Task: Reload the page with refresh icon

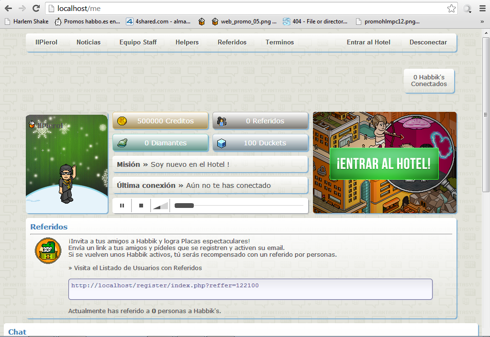Action: (36, 9)
